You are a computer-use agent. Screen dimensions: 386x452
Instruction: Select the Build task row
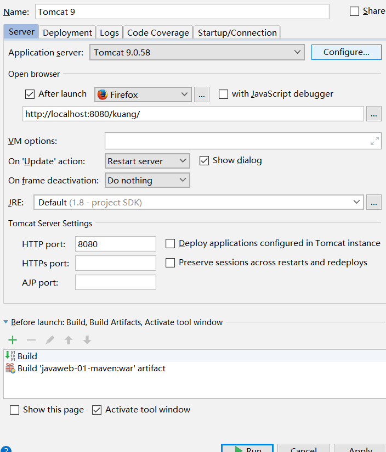pos(195,356)
